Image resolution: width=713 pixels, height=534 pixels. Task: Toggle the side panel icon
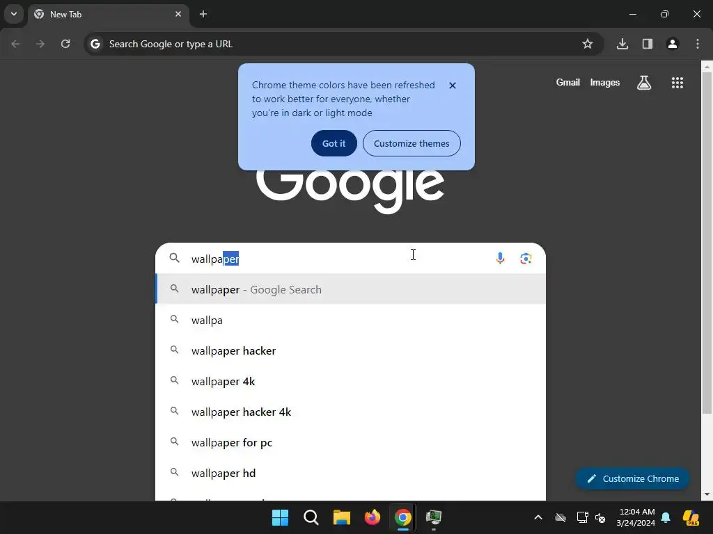tap(648, 44)
